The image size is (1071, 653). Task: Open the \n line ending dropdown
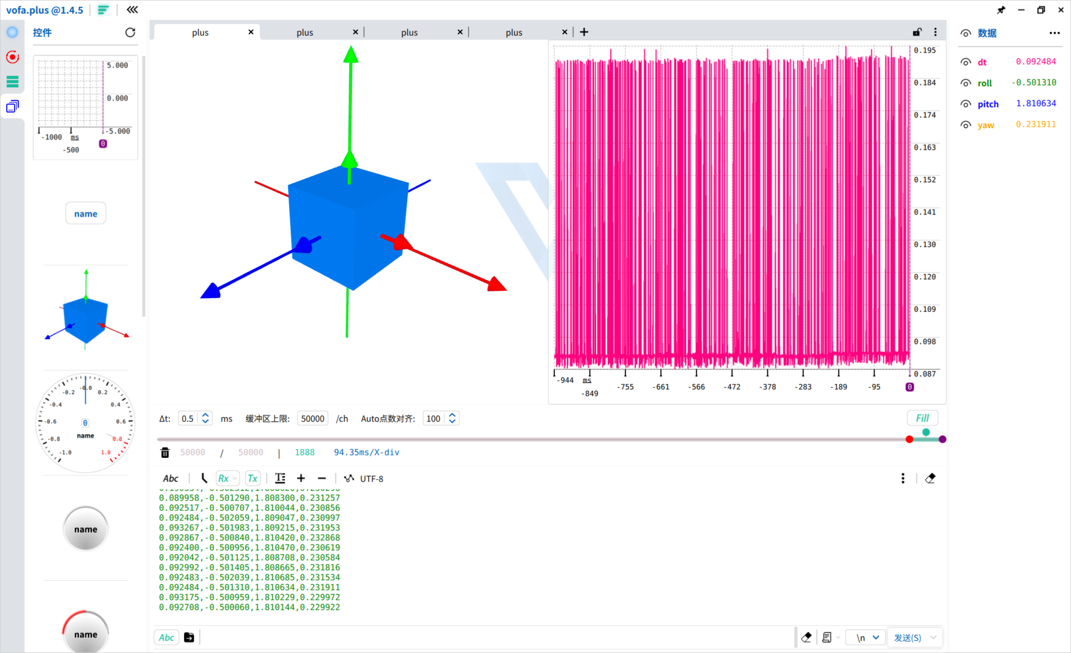866,638
